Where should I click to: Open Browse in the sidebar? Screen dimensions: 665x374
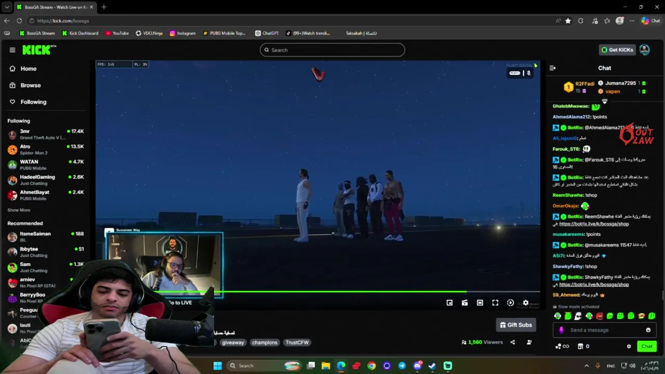click(x=25, y=85)
